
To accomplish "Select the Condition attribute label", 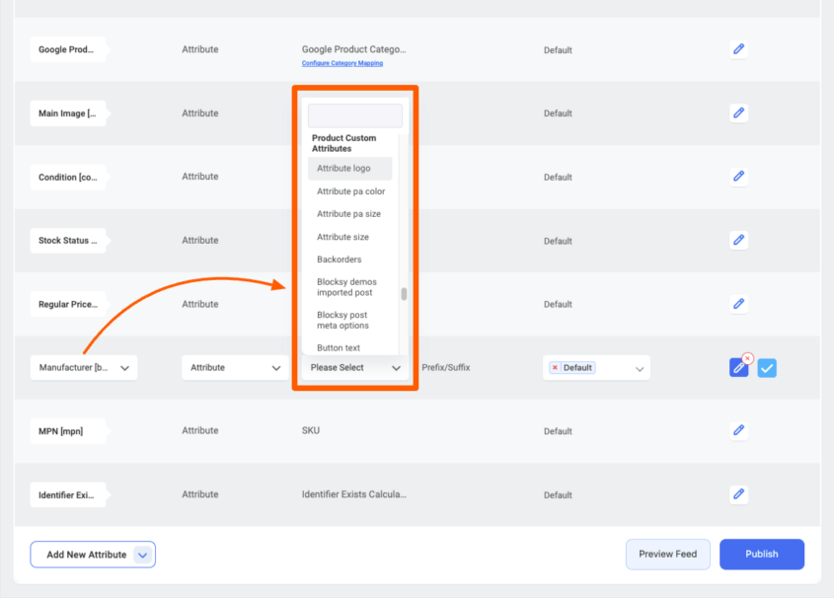I will pyautogui.click(x=68, y=177).
